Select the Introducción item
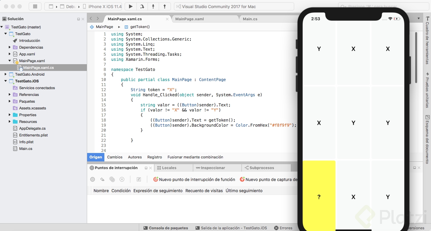 point(29,41)
